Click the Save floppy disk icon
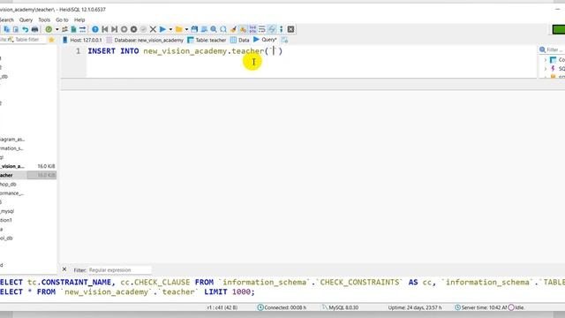Screen dimensions: 565x318 (194, 29)
